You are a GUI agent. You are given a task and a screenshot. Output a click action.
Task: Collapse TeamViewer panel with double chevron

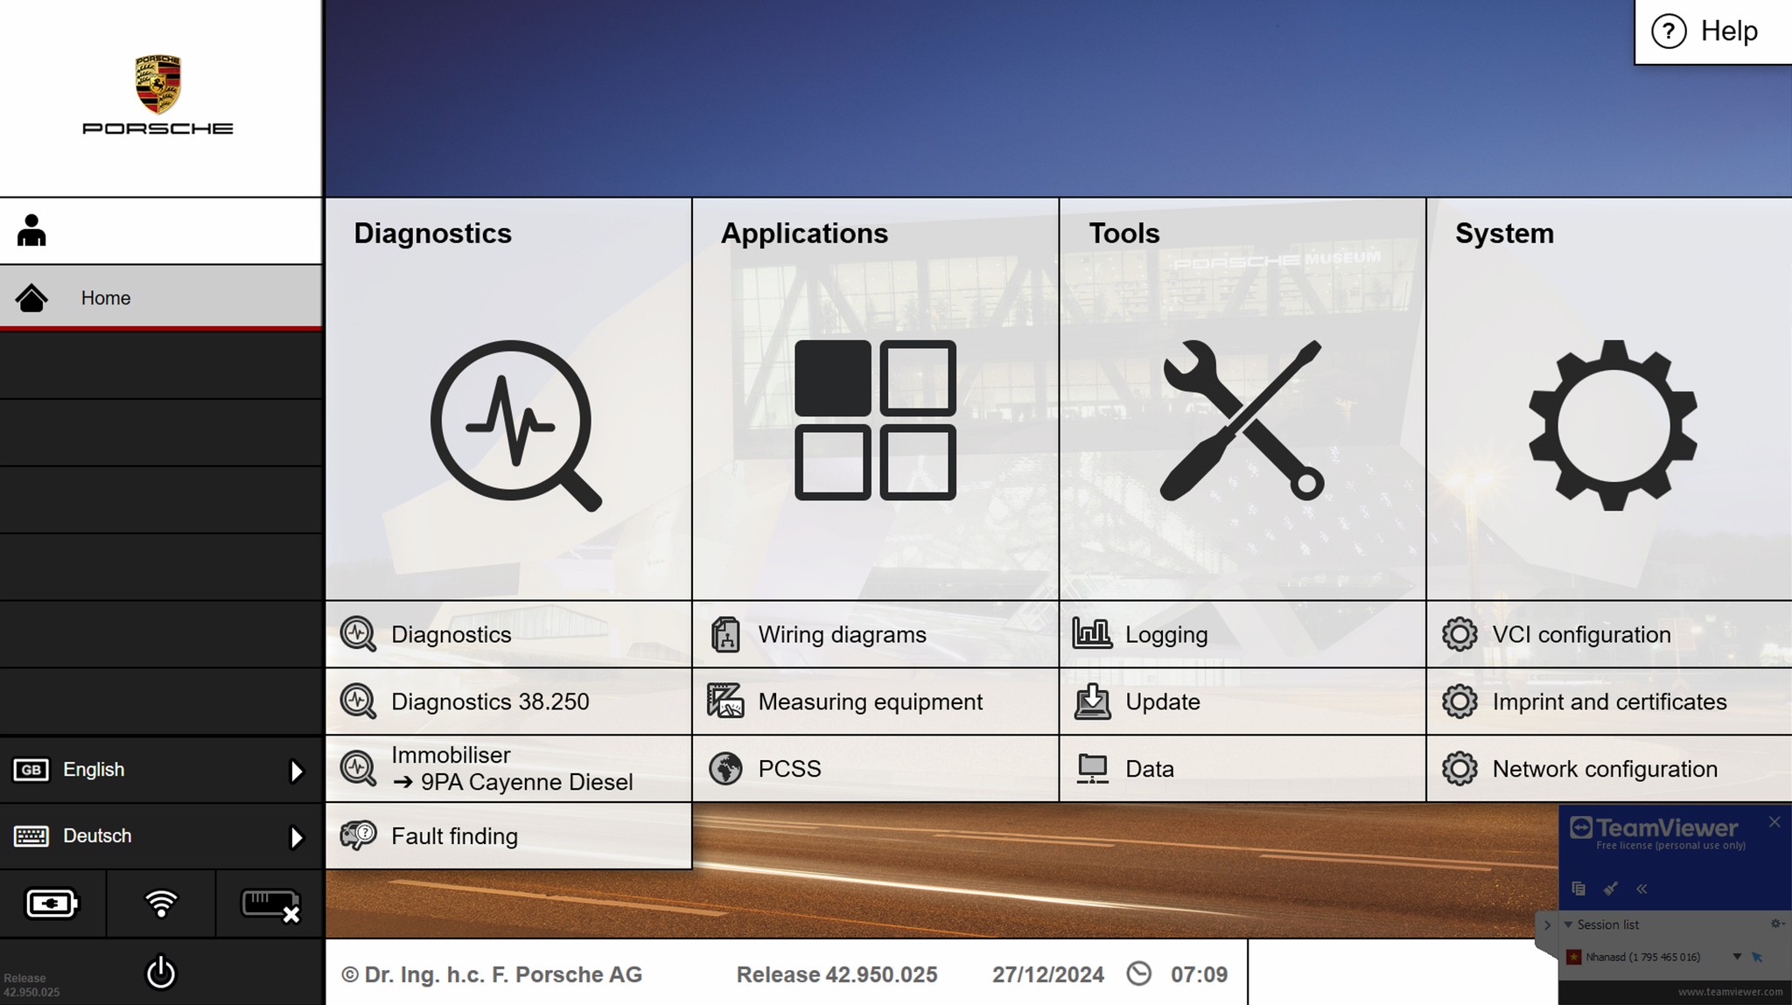[1641, 889]
